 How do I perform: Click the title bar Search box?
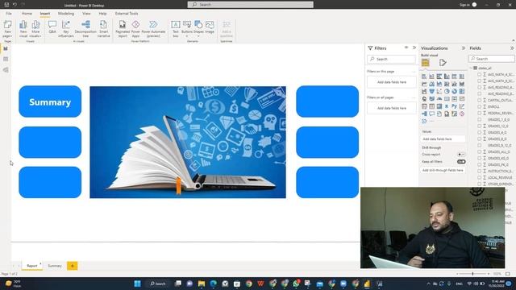pyautogui.click(x=251, y=5)
